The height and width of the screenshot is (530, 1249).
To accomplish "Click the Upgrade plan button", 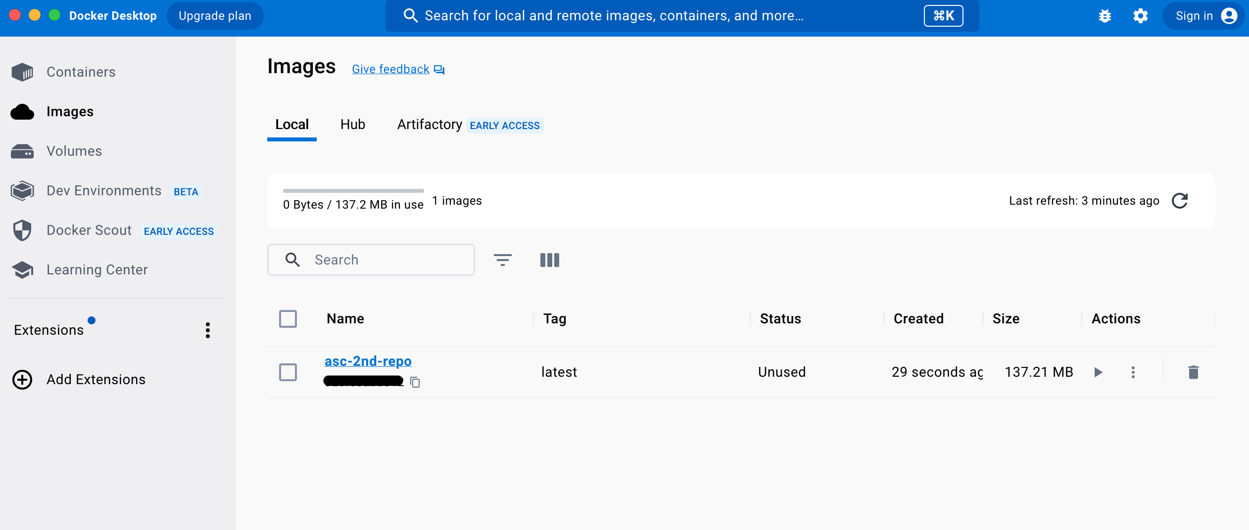I will click(215, 16).
